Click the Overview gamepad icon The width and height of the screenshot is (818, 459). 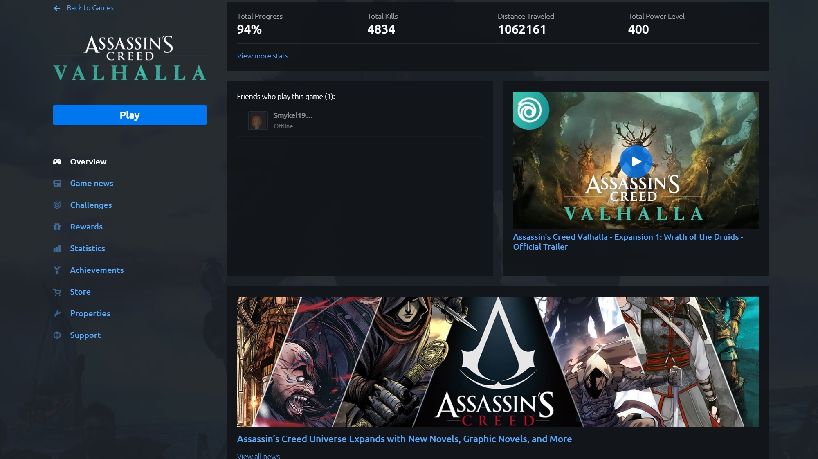coord(57,162)
